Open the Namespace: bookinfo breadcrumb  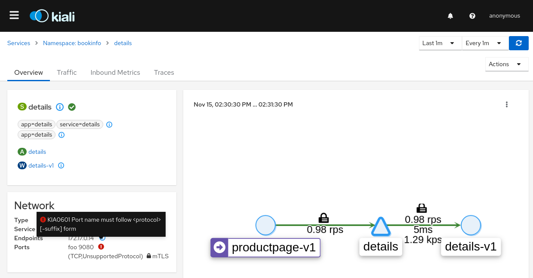coord(72,43)
